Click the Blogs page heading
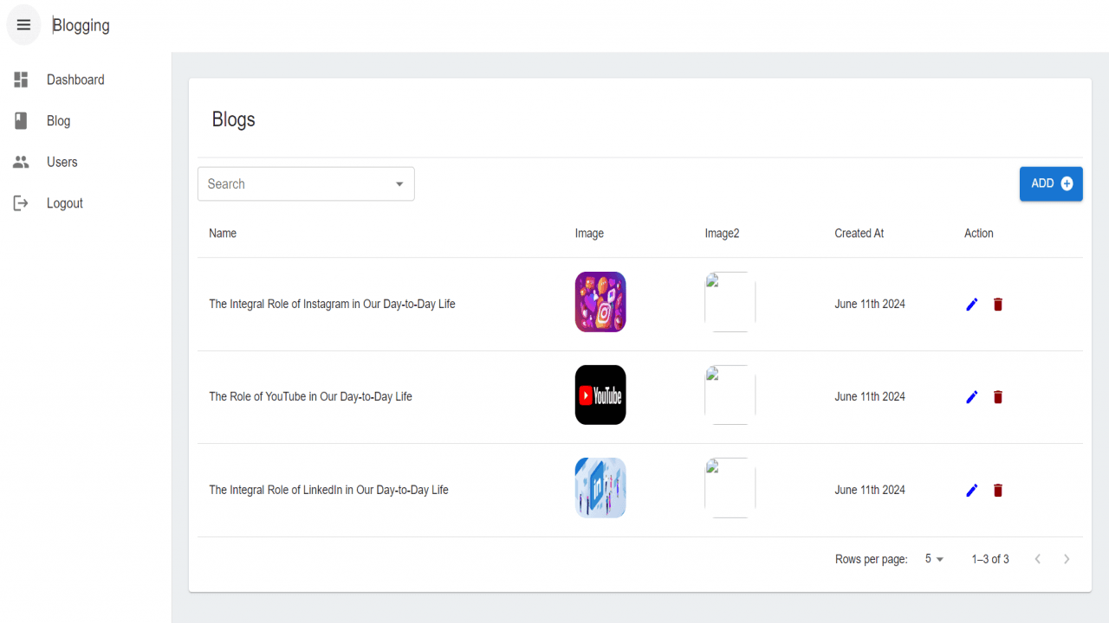The height and width of the screenshot is (623, 1109). 234,119
